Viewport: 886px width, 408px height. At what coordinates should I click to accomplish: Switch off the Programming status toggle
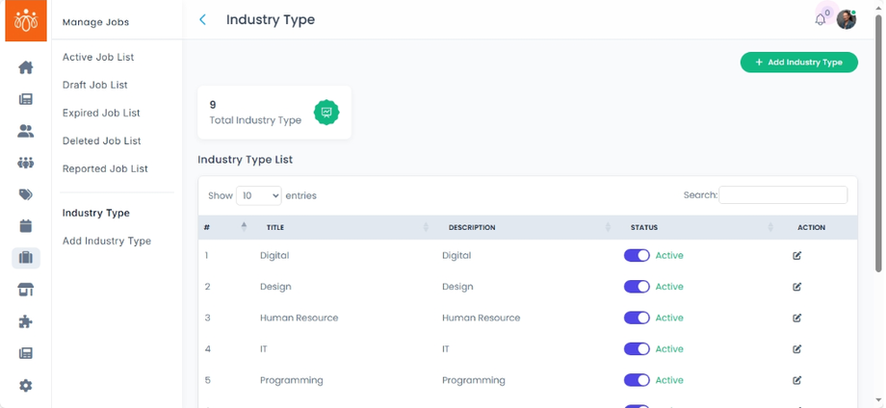(x=637, y=380)
